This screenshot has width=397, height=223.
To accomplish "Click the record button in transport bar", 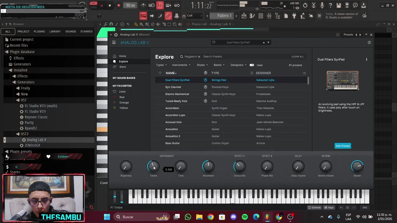I will (x=118, y=6).
